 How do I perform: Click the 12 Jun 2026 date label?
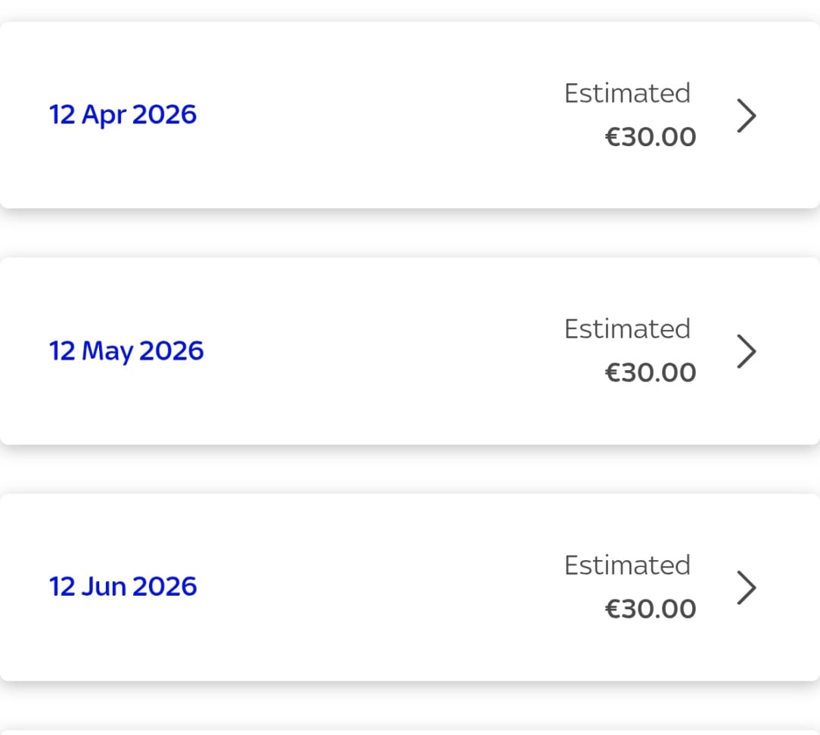coord(123,587)
